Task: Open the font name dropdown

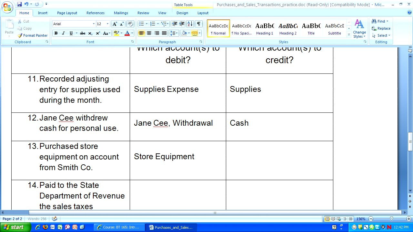Action: pyautogui.click(x=94, y=24)
